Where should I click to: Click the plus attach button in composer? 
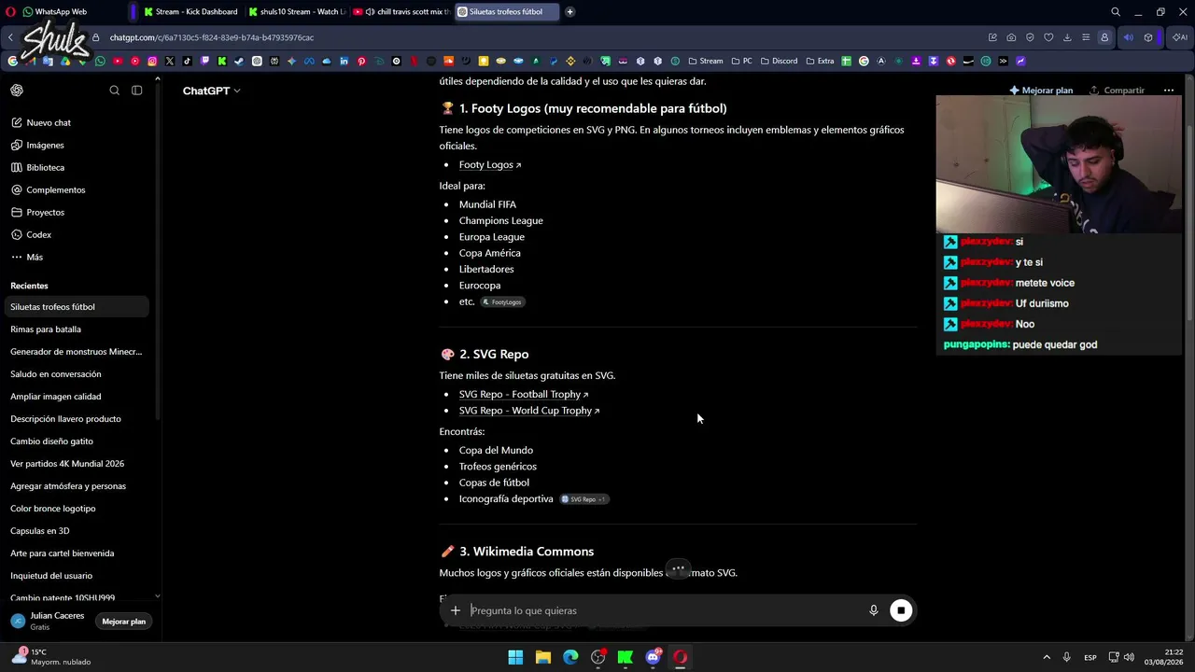456,610
